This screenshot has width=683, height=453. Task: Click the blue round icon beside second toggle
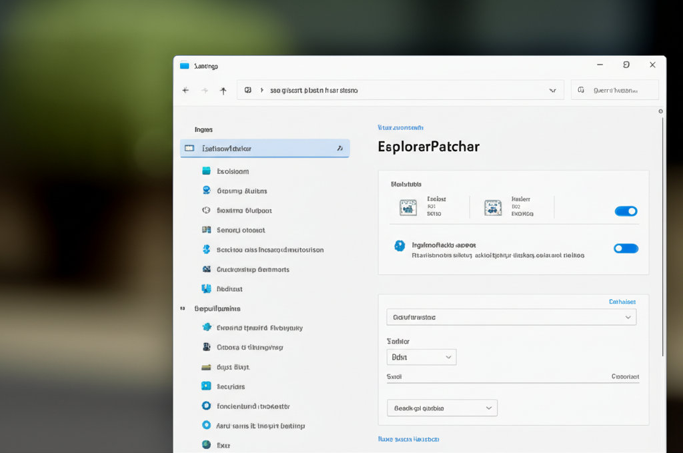tap(400, 246)
